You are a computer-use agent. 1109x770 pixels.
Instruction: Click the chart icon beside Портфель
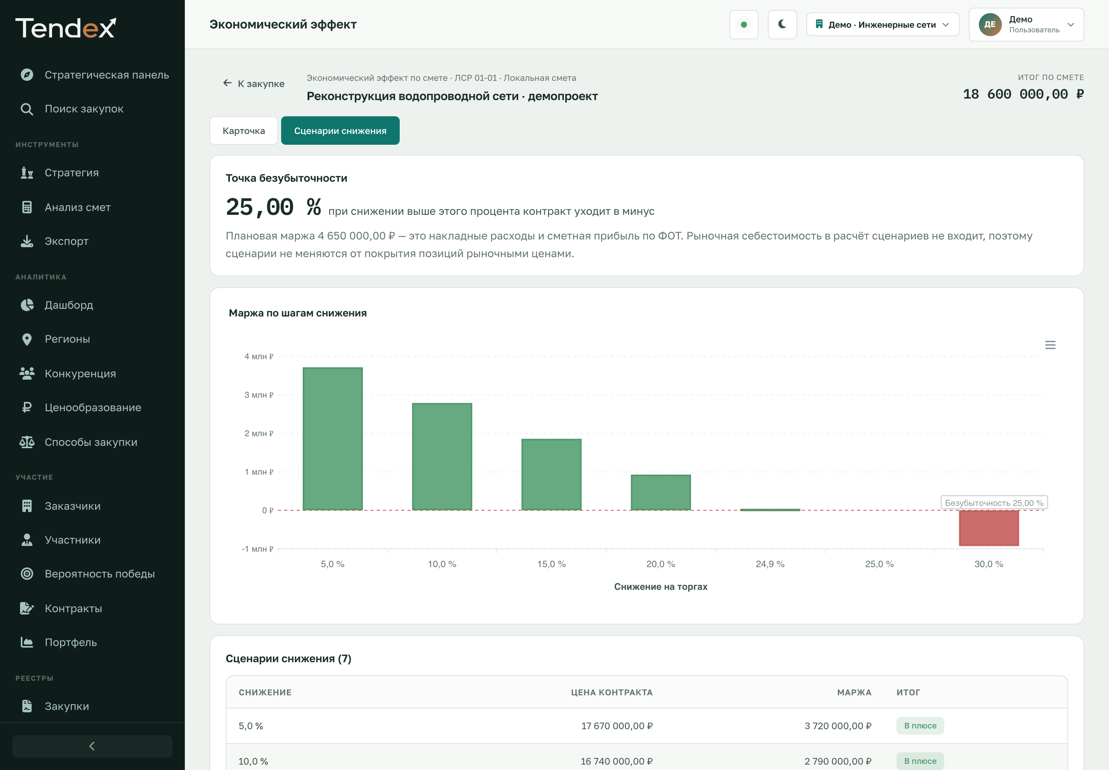pos(27,642)
